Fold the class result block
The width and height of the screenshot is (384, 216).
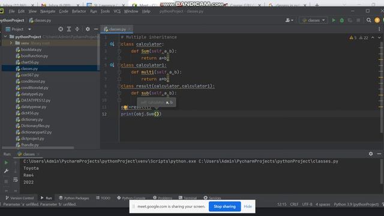[119, 86]
